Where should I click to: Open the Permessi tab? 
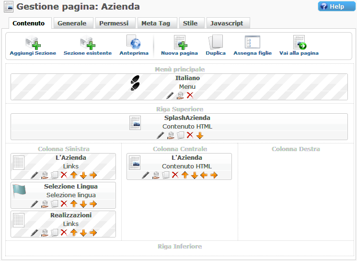tap(114, 23)
